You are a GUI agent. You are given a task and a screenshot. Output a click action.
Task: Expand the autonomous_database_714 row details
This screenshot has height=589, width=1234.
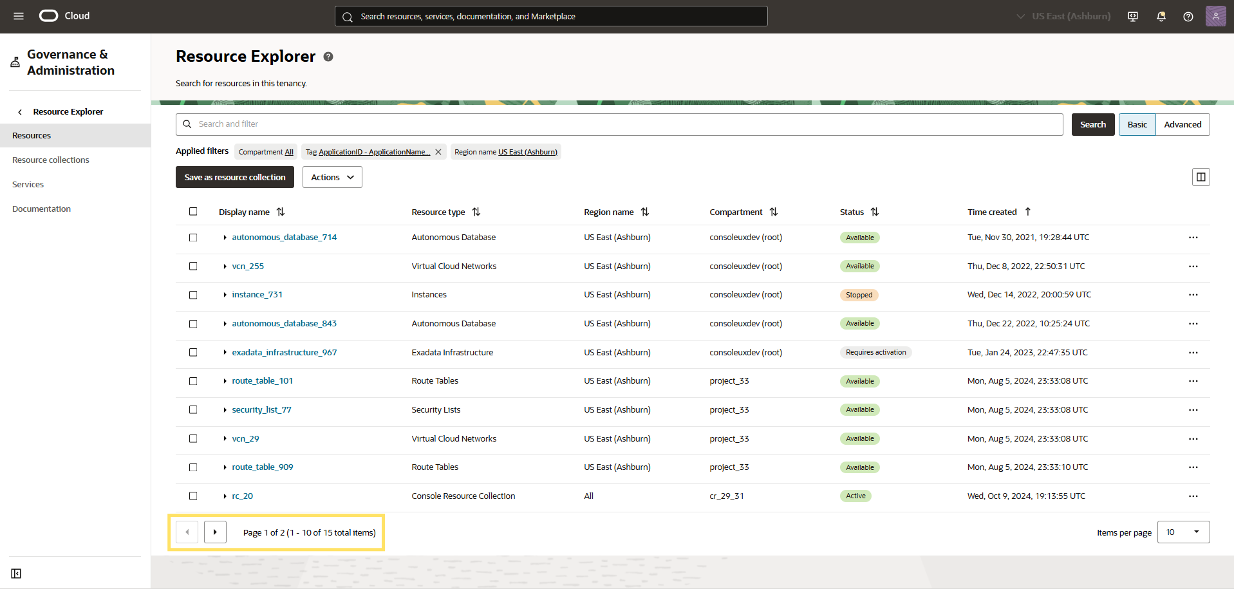[x=224, y=237]
